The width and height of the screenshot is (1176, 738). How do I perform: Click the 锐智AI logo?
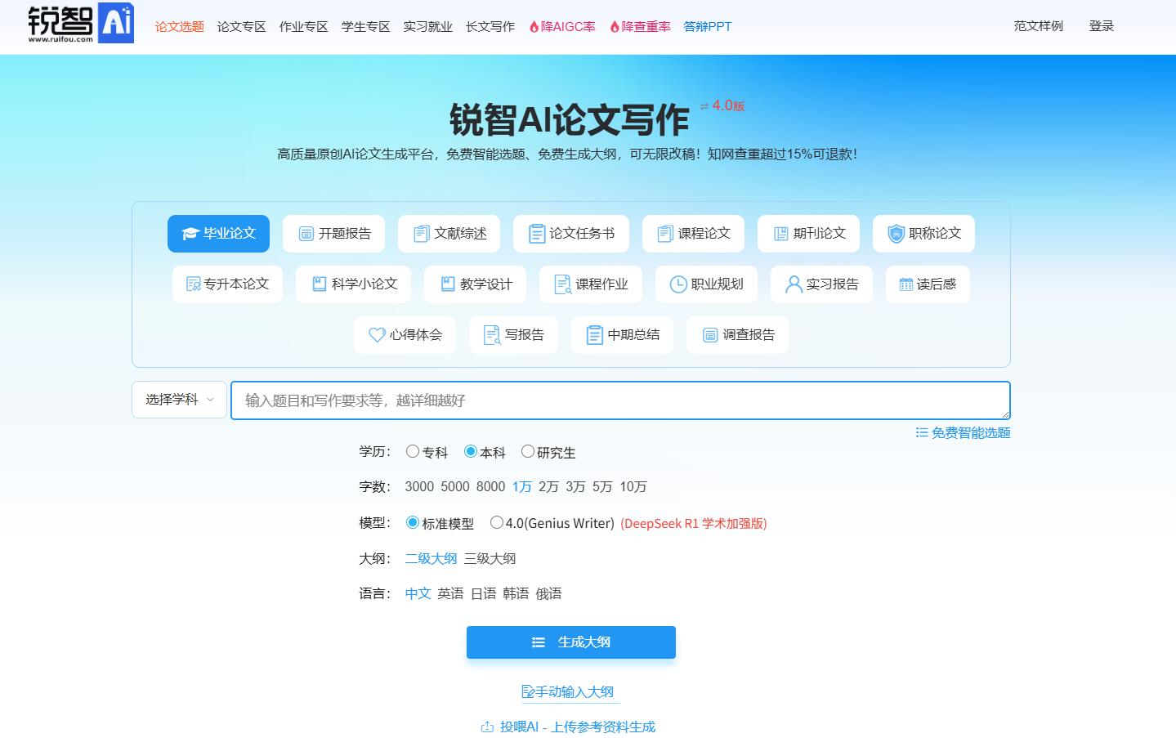point(81,24)
